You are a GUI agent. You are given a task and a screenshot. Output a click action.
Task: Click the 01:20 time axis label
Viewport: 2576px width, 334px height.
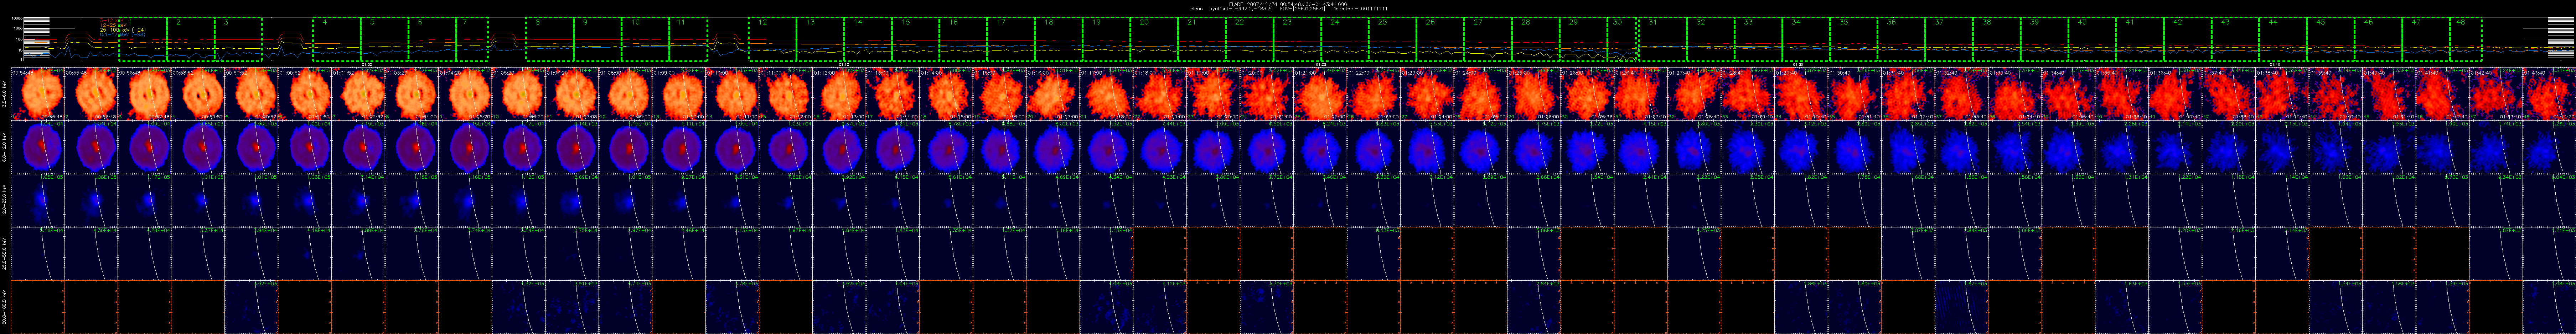(1321, 64)
